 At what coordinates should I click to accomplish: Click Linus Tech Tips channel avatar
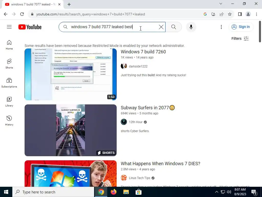[124, 178]
